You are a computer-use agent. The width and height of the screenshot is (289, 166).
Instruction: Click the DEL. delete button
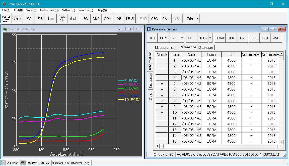254,38
